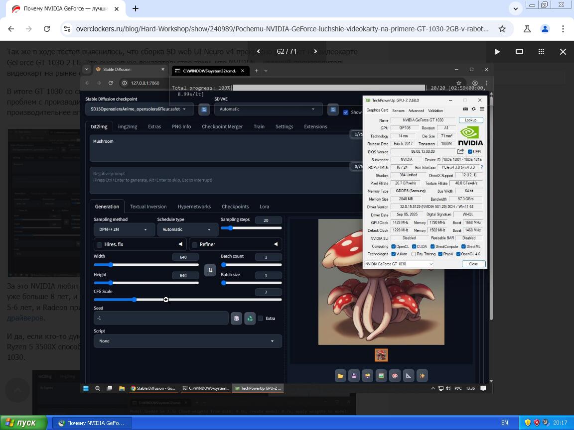Bookmark this page with the star icon
574x430 pixels.
[x=502, y=29]
